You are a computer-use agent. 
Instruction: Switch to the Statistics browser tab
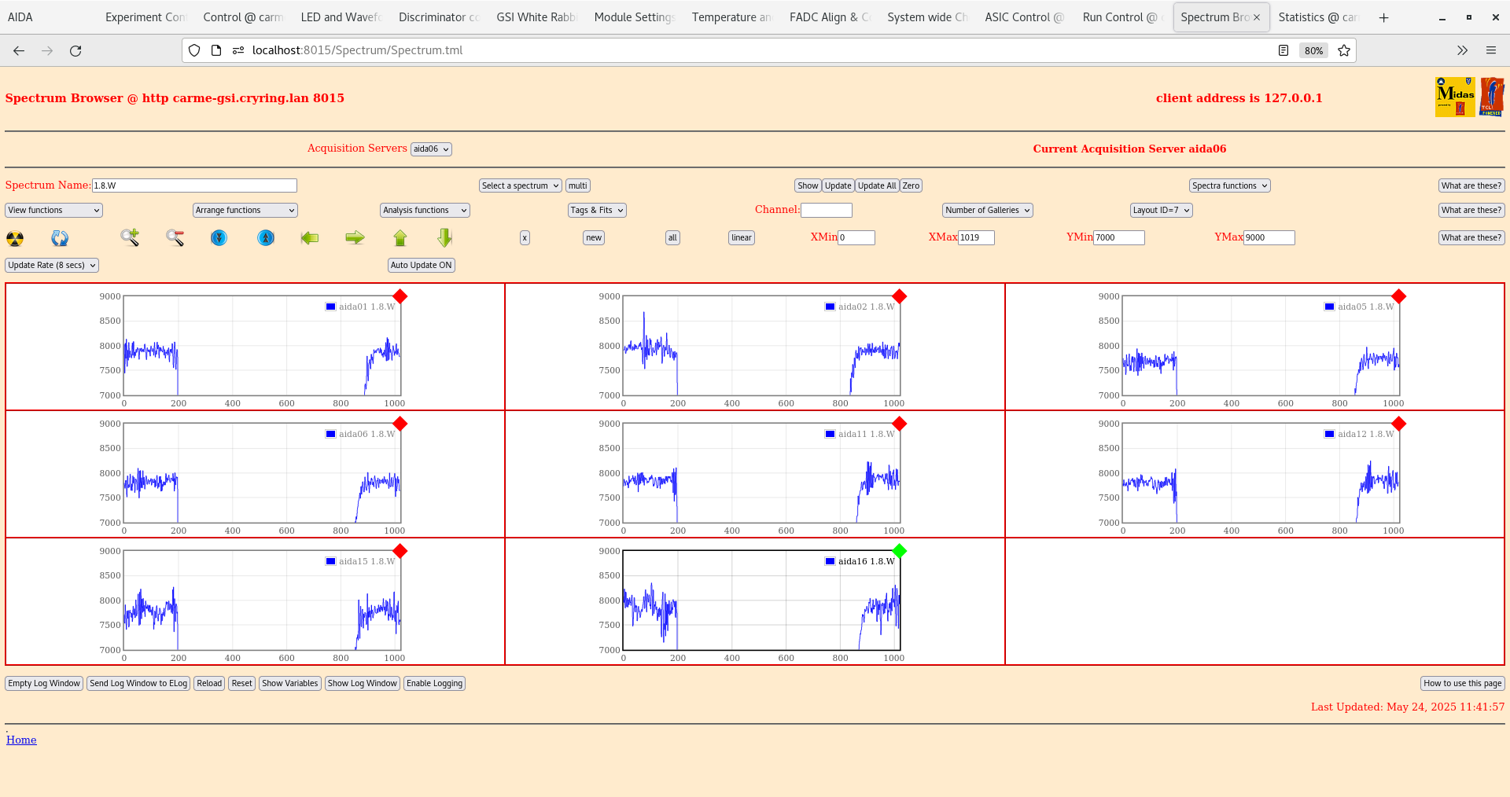(x=1318, y=17)
